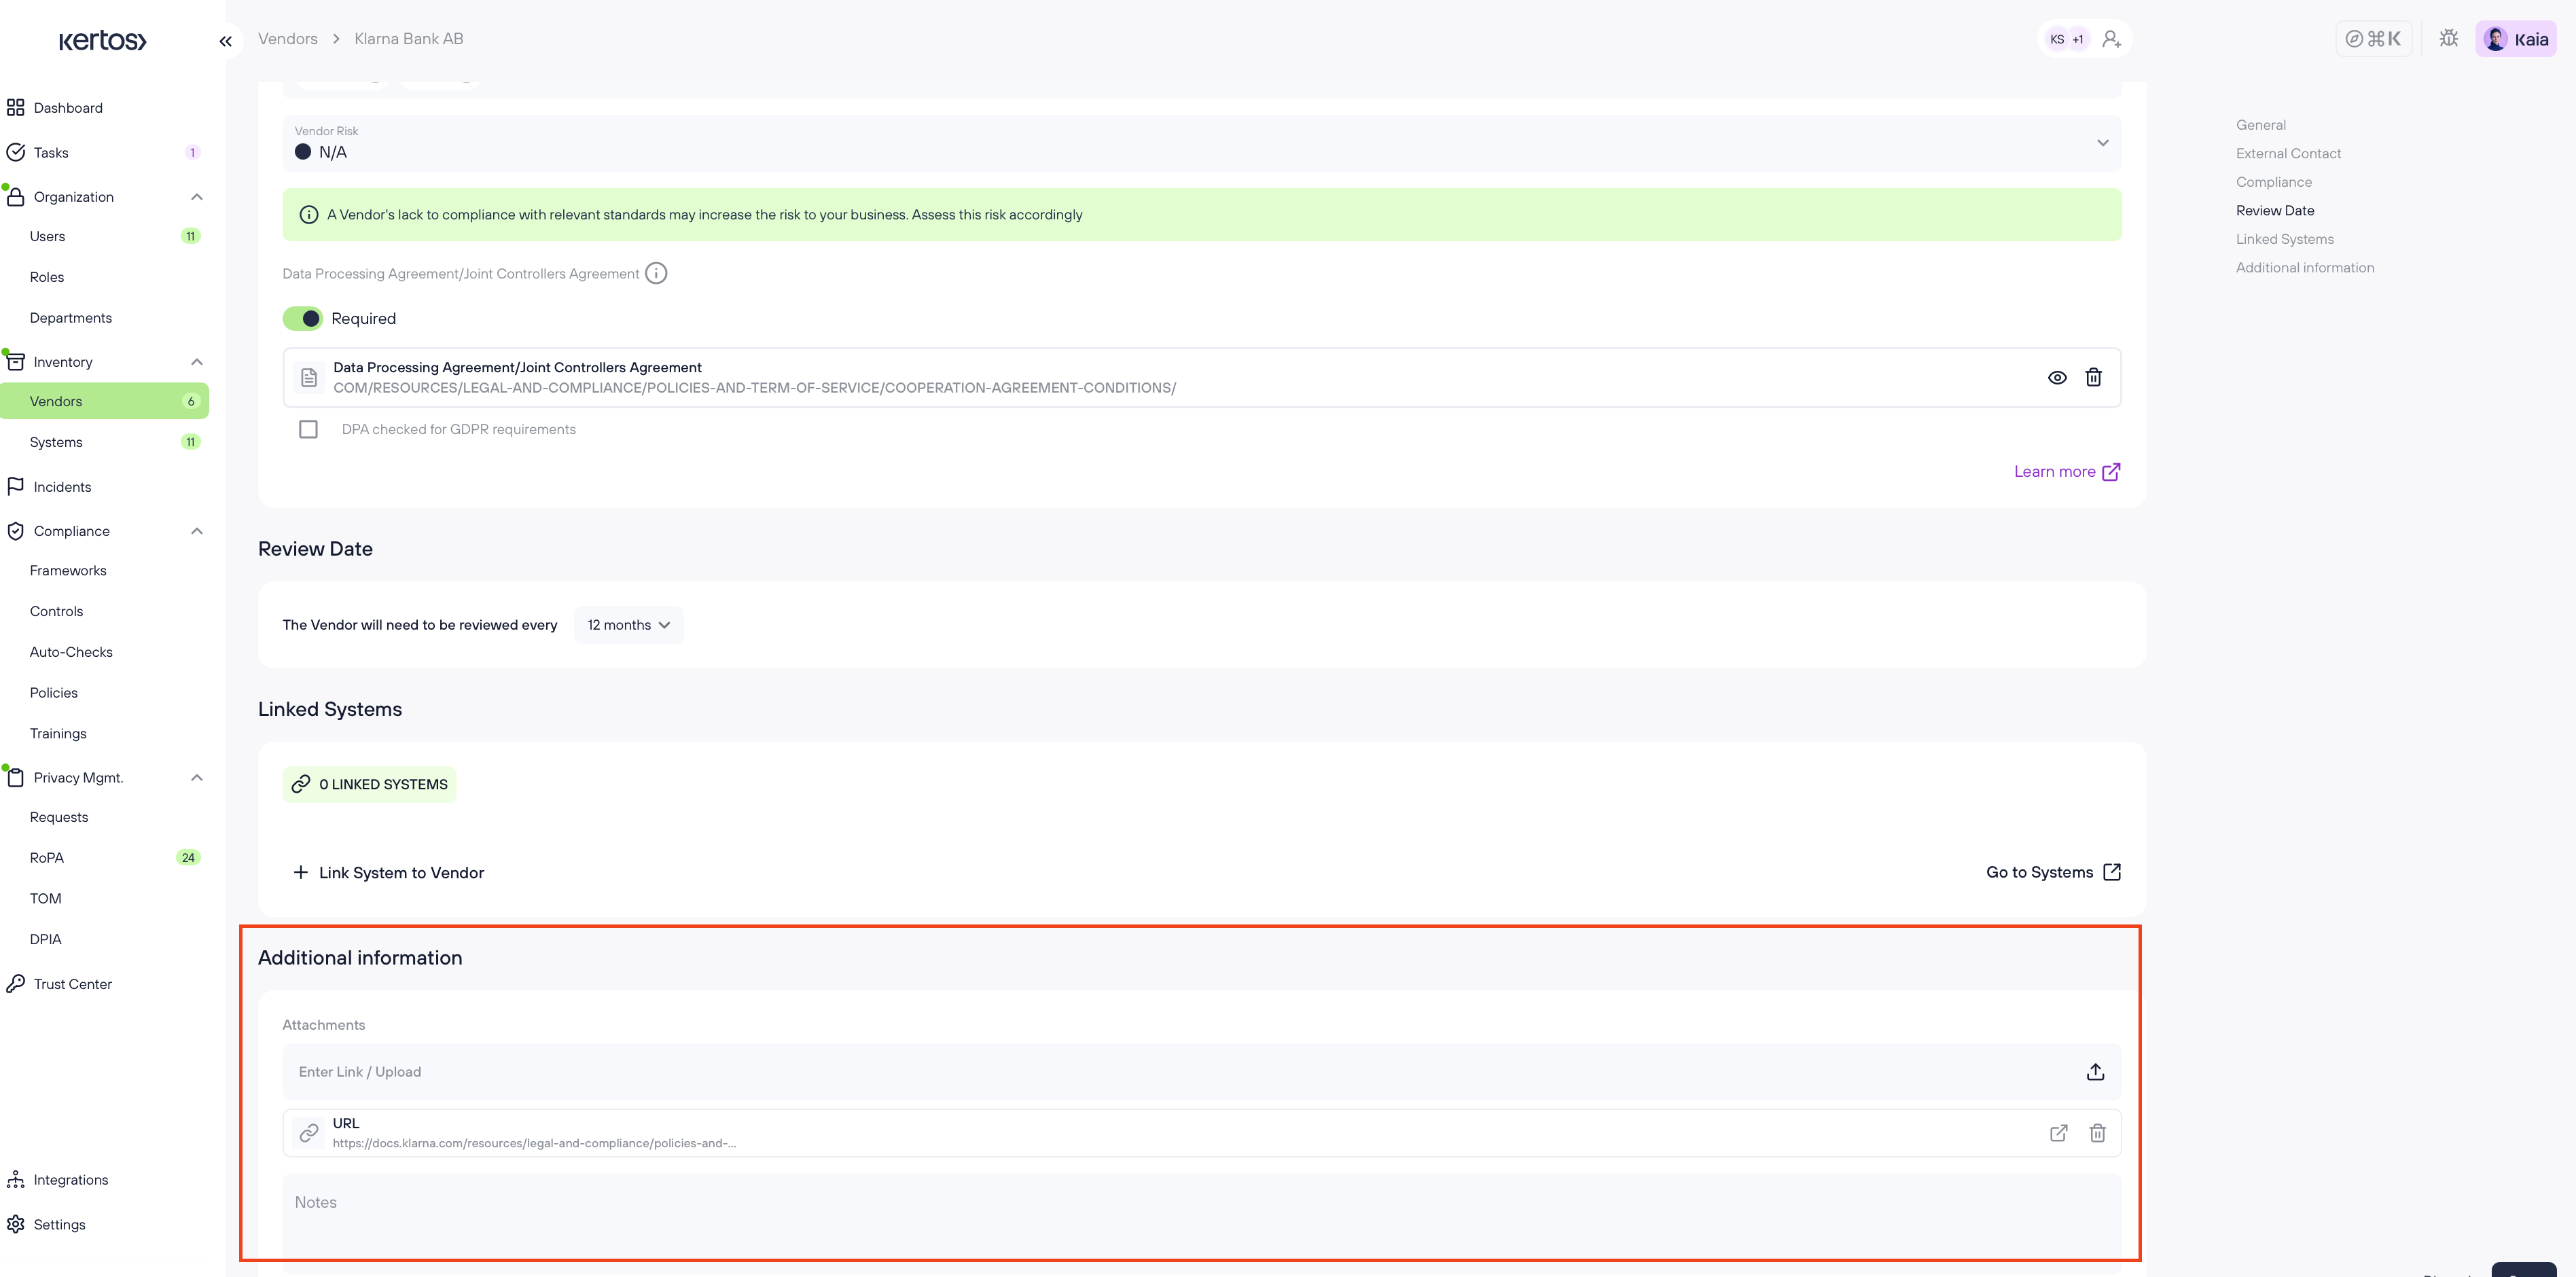Click the Integrations network icon
Screen dimensions: 2576x1277
click(x=15, y=1180)
